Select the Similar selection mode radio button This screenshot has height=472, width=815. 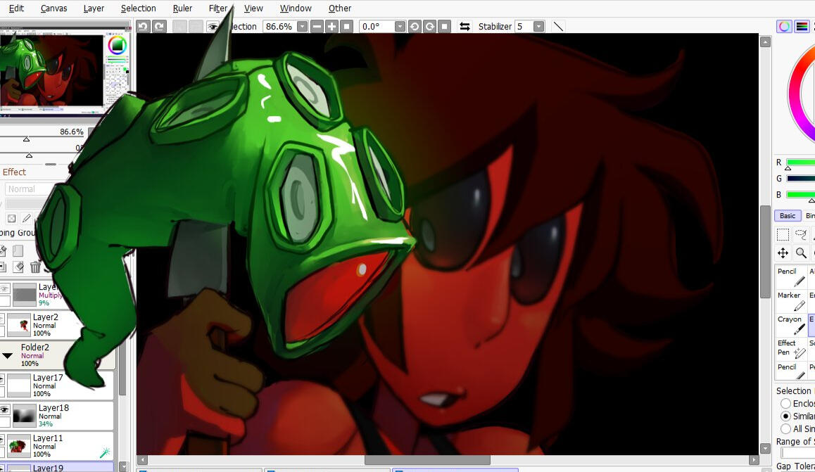(785, 416)
